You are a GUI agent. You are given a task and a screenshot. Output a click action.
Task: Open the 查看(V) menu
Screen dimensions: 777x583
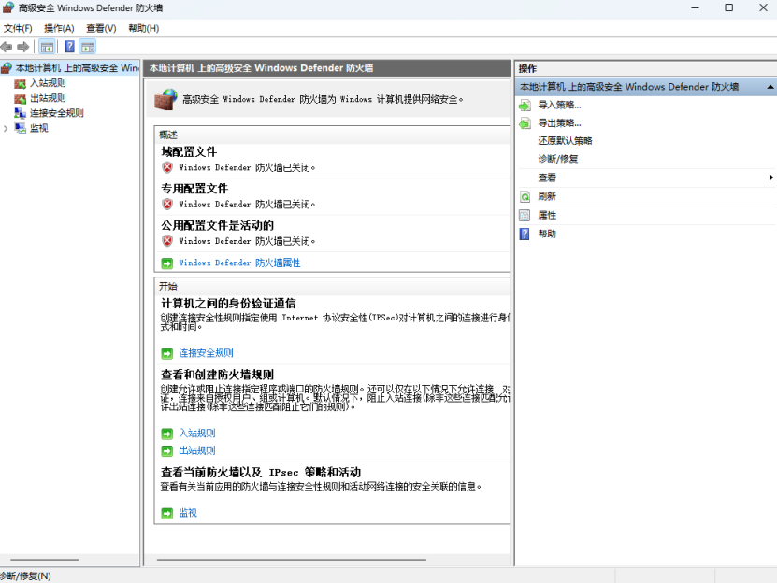pos(101,28)
